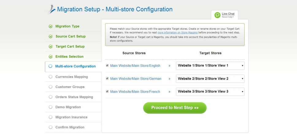Screen dimensions: 297x134
Task: Click the green checkmark beside Migration Type
Action: point(51,26)
